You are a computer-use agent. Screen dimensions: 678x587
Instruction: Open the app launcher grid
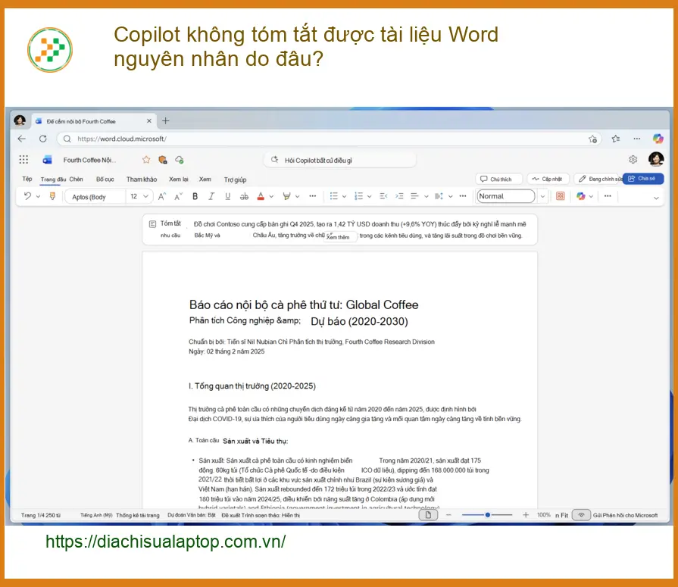click(x=23, y=160)
